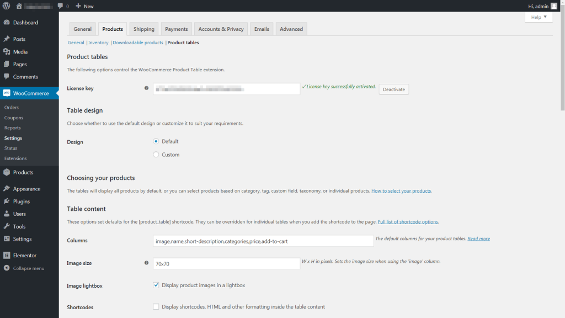Uncheck Display product images in a lightbox
565x318 pixels.
(x=156, y=285)
